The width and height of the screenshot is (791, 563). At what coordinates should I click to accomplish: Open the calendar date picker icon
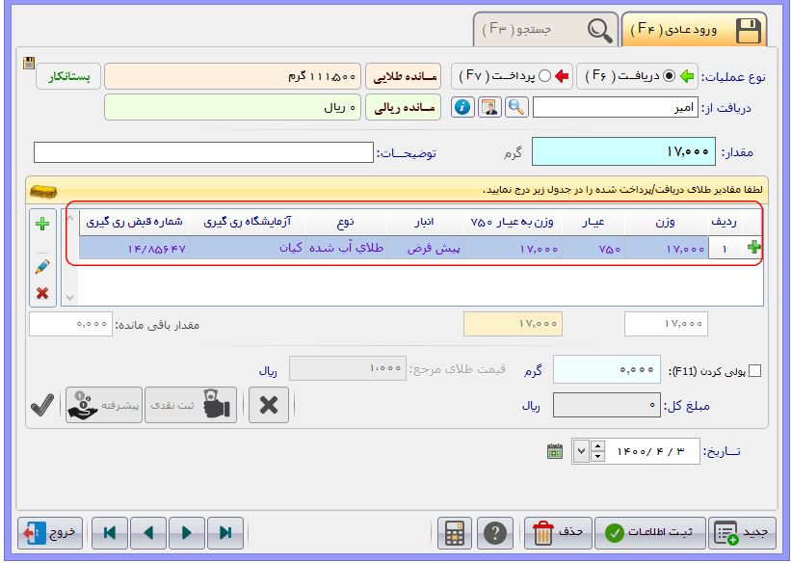tap(555, 451)
